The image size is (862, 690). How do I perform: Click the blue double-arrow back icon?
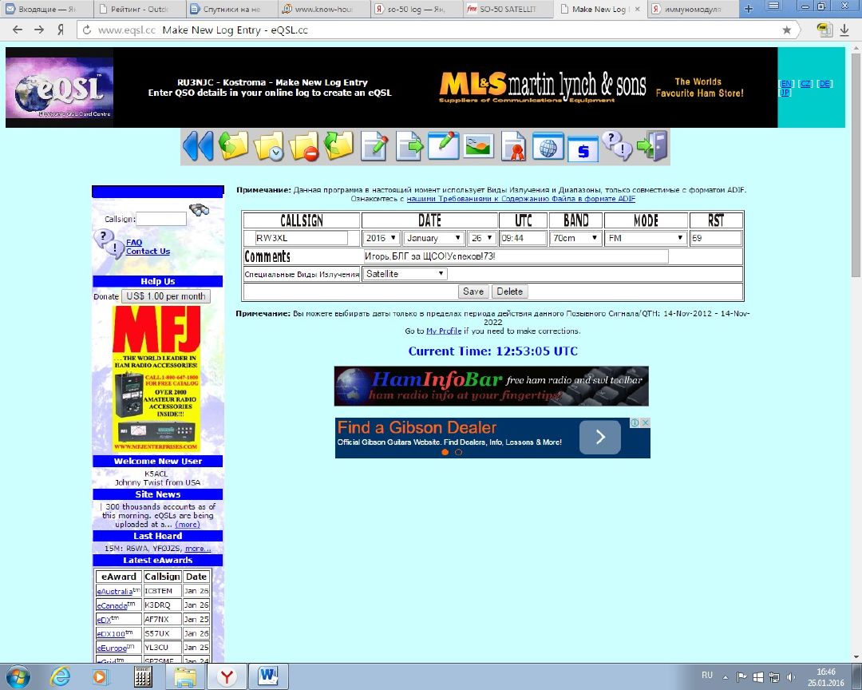[x=198, y=146]
